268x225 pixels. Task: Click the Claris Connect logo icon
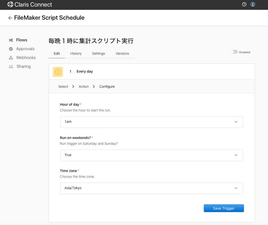point(10,4)
